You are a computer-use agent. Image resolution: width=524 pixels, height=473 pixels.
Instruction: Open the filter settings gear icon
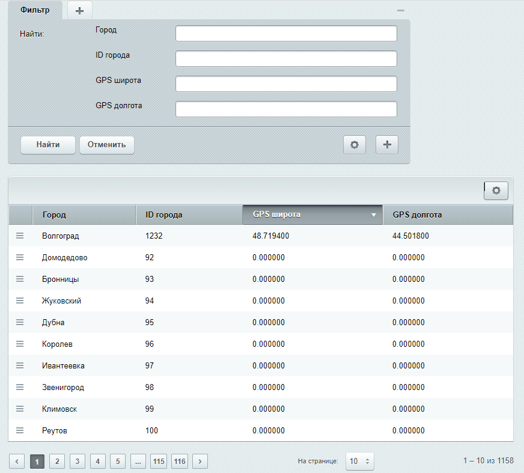[355, 145]
